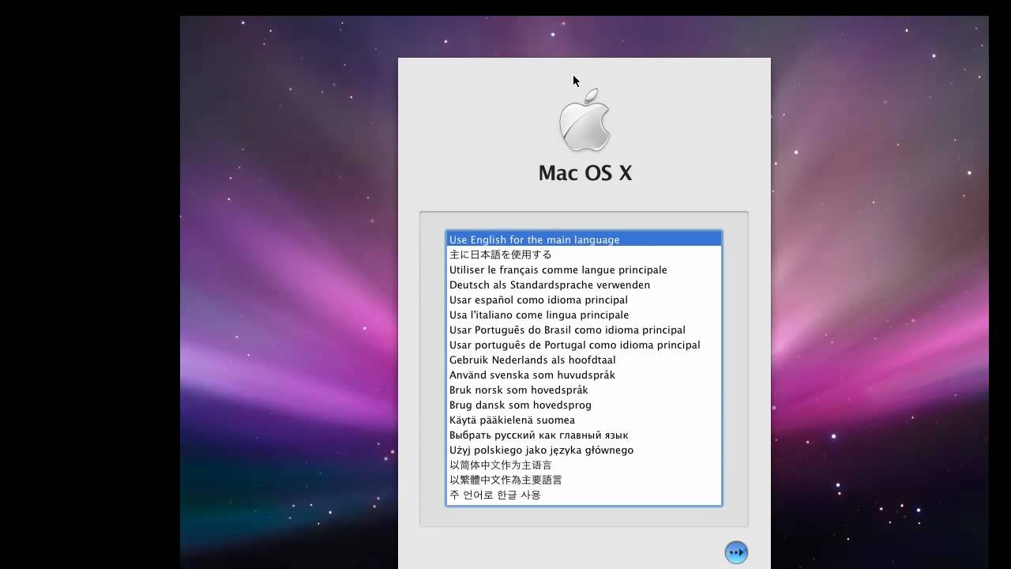The width and height of the screenshot is (1011, 569).
Task: Select "Użyj polskiego jako języka głównego"
Action: 584,450
